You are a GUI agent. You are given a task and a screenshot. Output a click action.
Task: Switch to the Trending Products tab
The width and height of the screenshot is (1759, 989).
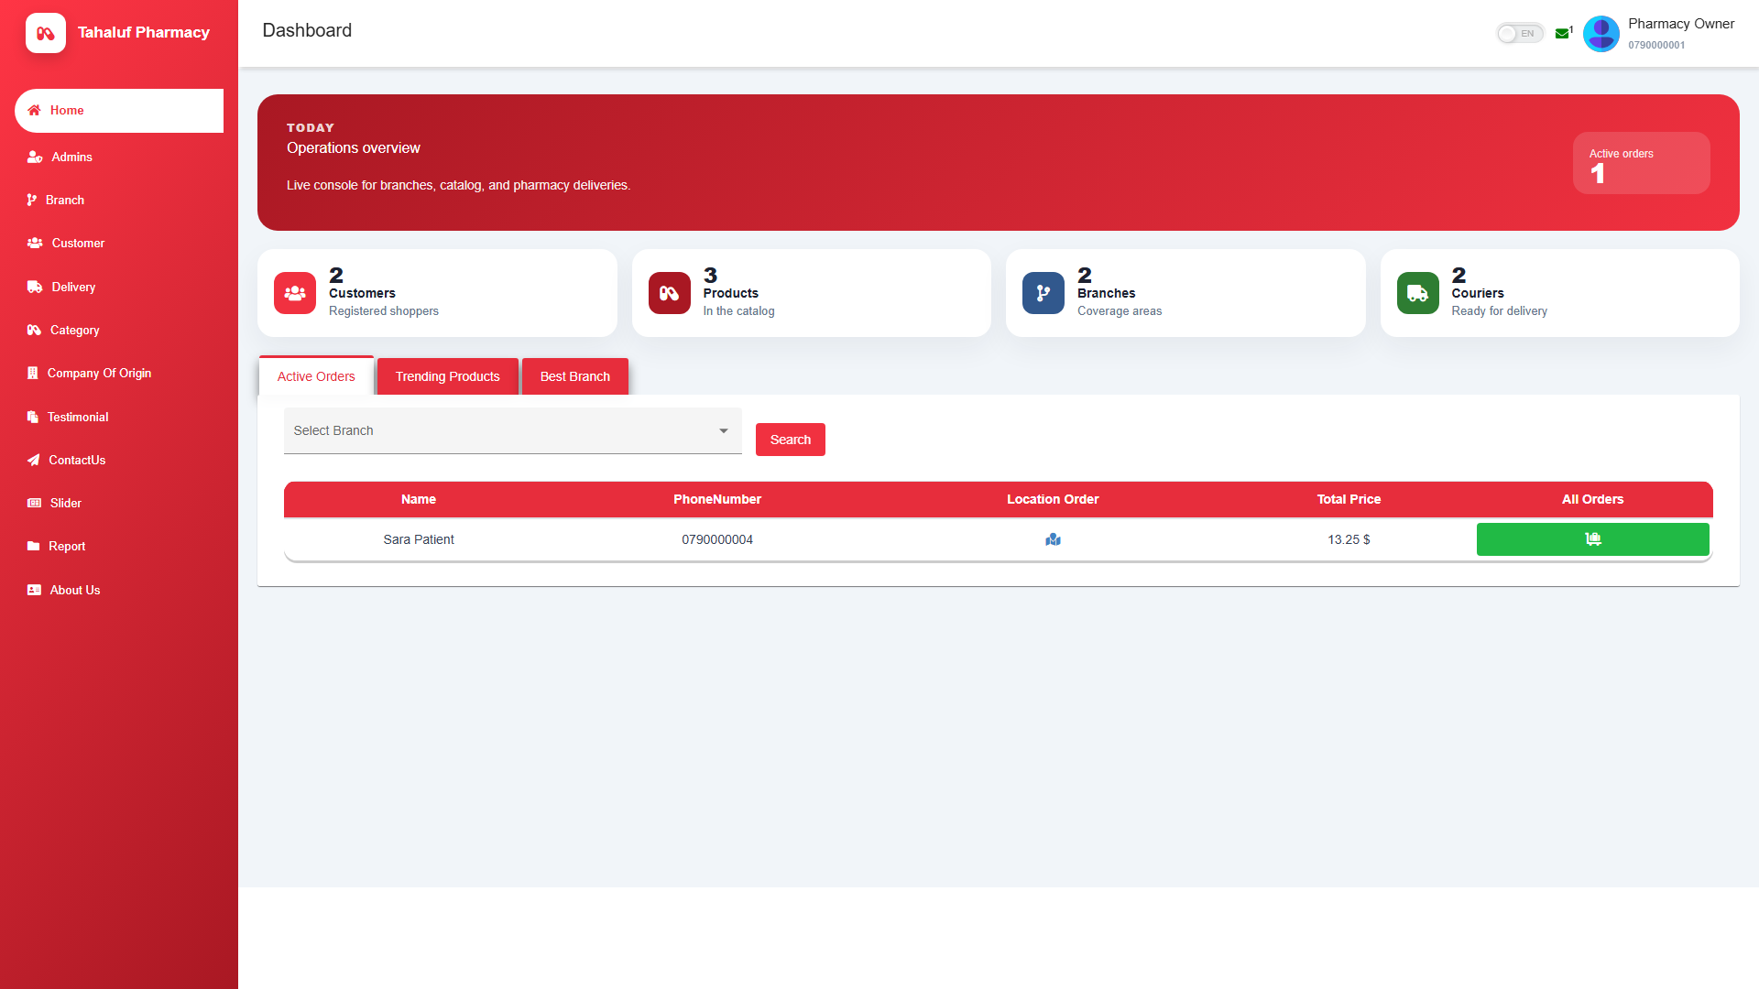[x=448, y=376]
